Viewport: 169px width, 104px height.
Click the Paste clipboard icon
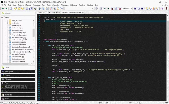46,8
